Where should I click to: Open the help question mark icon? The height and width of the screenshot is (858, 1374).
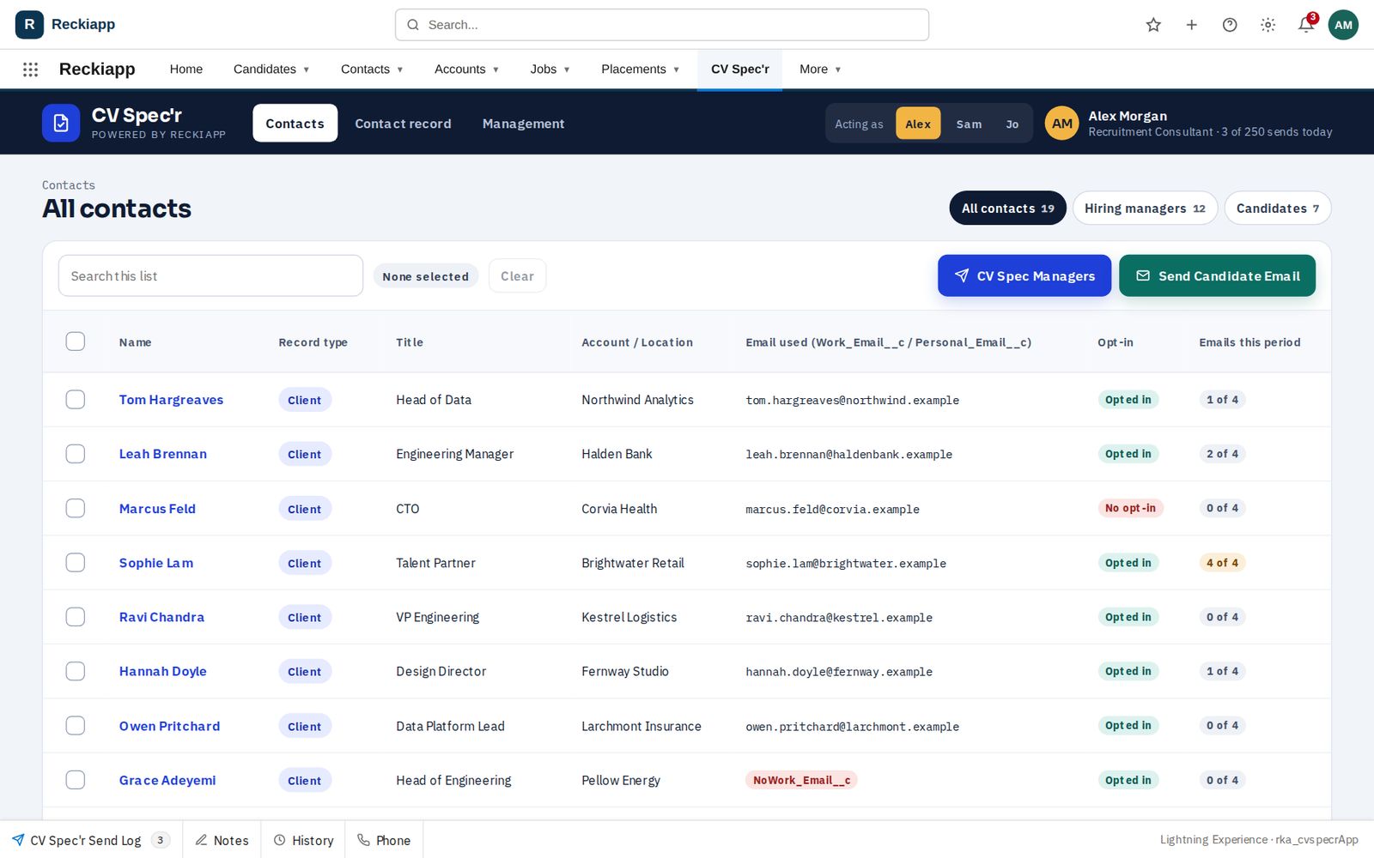1230,25
